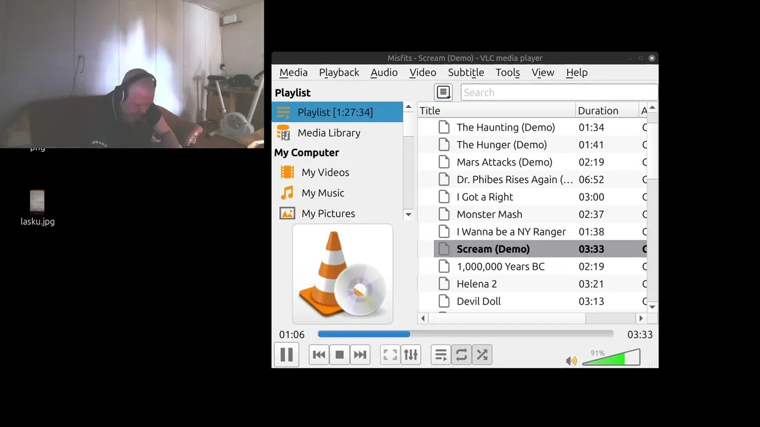Seek within the playback progress bar

[465, 334]
